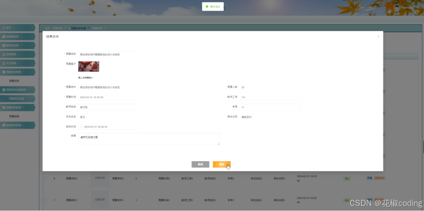Focus the 竞赛时间 input field
The height and width of the screenshot is (211, 424).
(x=109, y=97)
